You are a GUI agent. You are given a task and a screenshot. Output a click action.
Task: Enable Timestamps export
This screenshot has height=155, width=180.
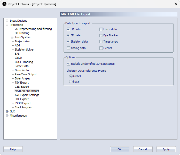(101, 42)
